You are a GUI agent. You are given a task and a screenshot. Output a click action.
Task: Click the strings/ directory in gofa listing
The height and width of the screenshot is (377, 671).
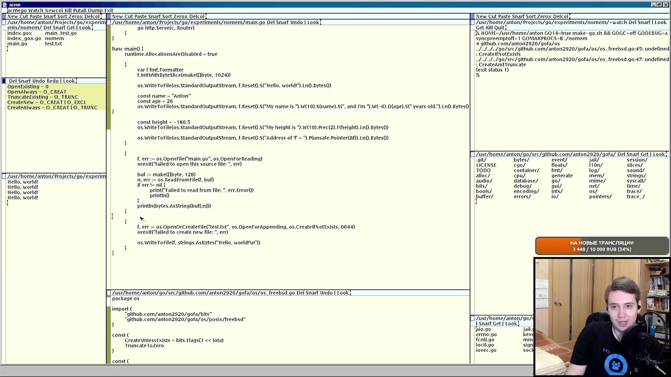(x=636, y=175)
